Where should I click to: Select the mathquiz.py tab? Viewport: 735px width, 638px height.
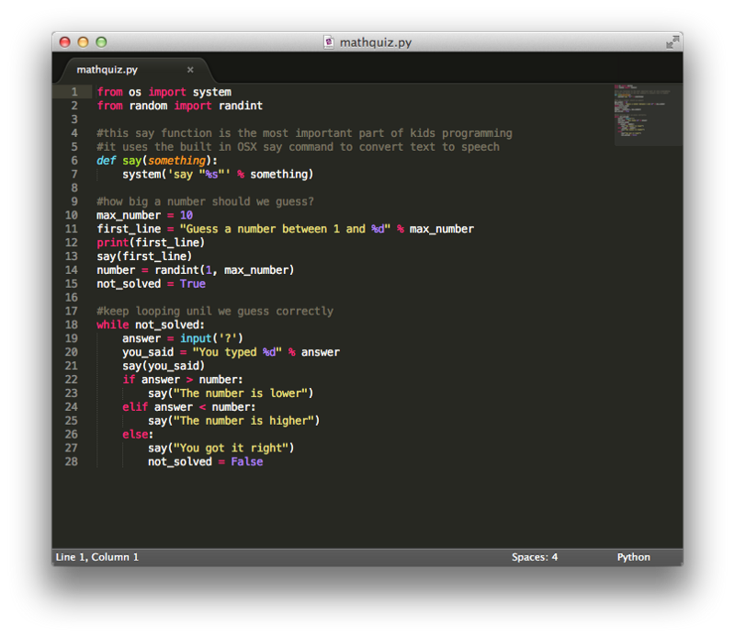tap(107, 70)
